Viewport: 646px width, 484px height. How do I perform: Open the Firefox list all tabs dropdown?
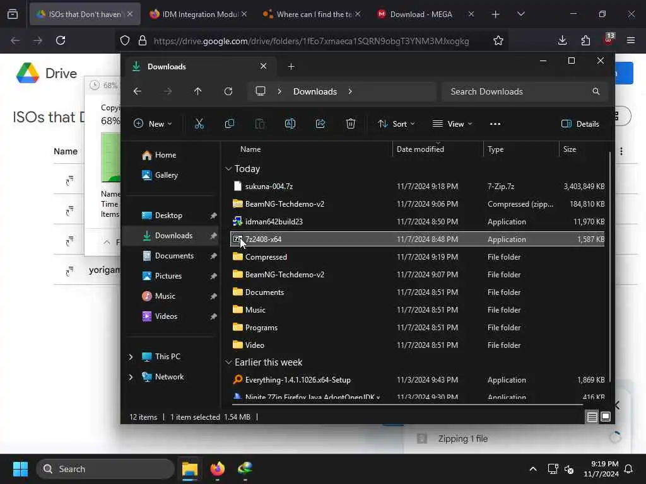[521, 14]
